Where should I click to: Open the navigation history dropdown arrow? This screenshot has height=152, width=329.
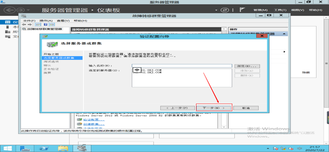(x=28, y=10)
